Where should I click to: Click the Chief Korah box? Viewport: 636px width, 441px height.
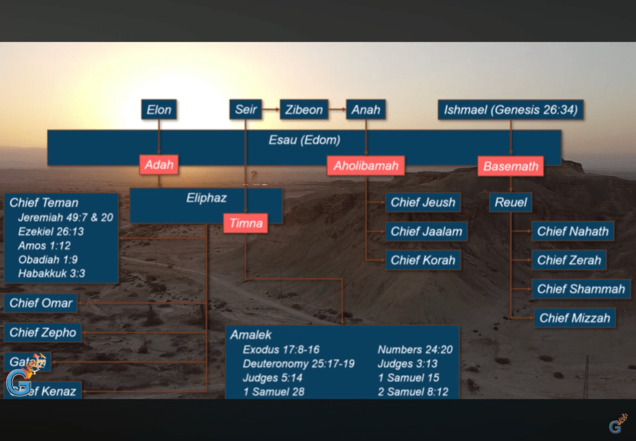[422, 260]
